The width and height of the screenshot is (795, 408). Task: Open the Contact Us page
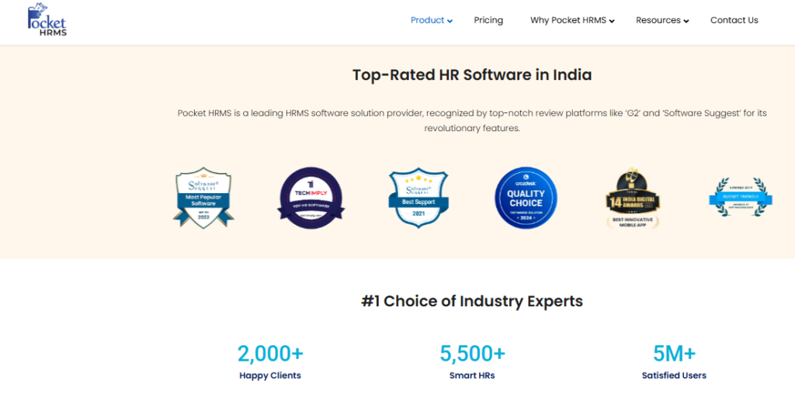tap(734, 20)
